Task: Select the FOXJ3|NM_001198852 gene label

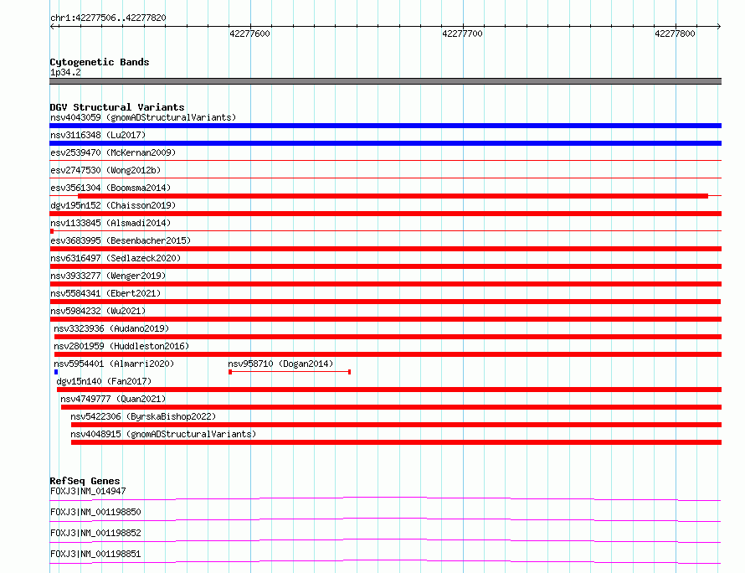Action: [95, 533]
